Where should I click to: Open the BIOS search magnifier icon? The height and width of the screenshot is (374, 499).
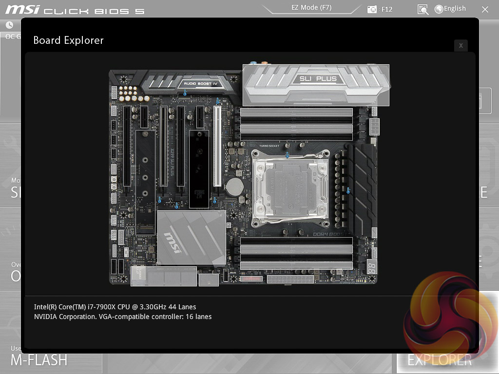pos(422,10)
